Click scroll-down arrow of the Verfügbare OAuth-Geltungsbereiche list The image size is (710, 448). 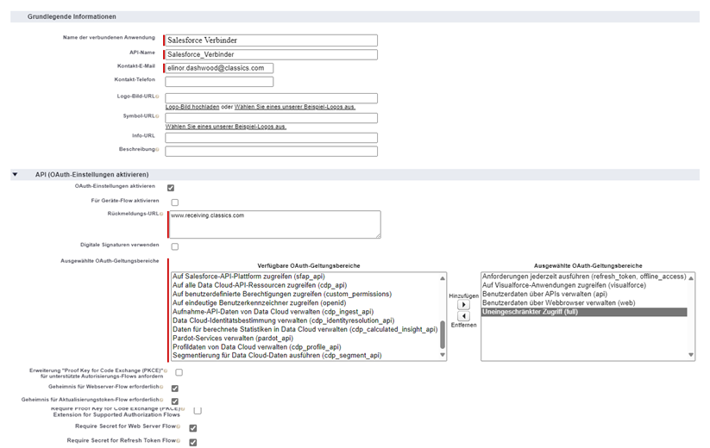443,355
